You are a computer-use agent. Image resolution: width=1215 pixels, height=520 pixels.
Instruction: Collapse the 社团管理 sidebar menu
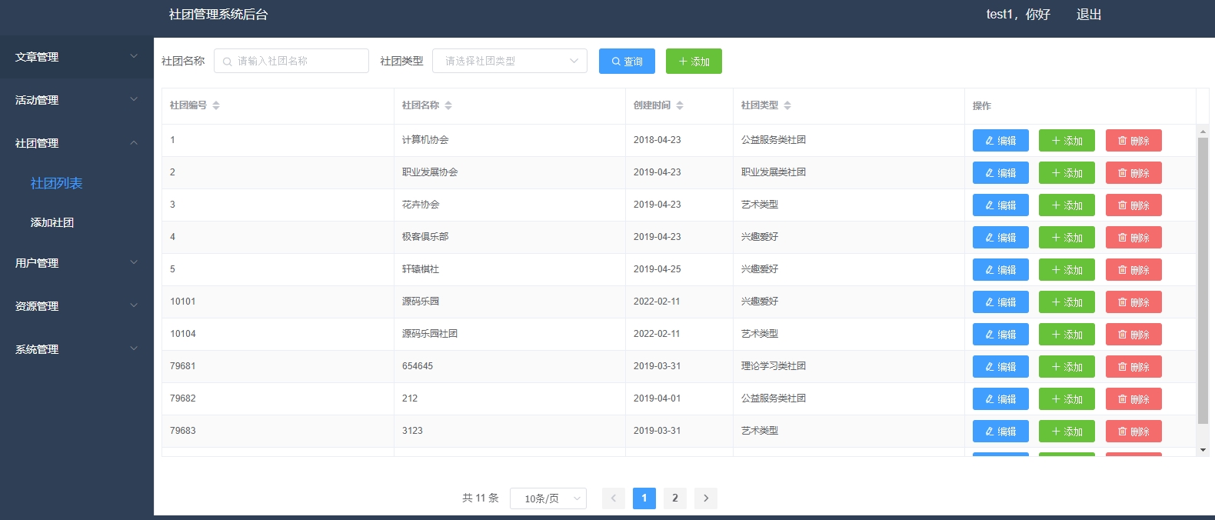(77, 143)
